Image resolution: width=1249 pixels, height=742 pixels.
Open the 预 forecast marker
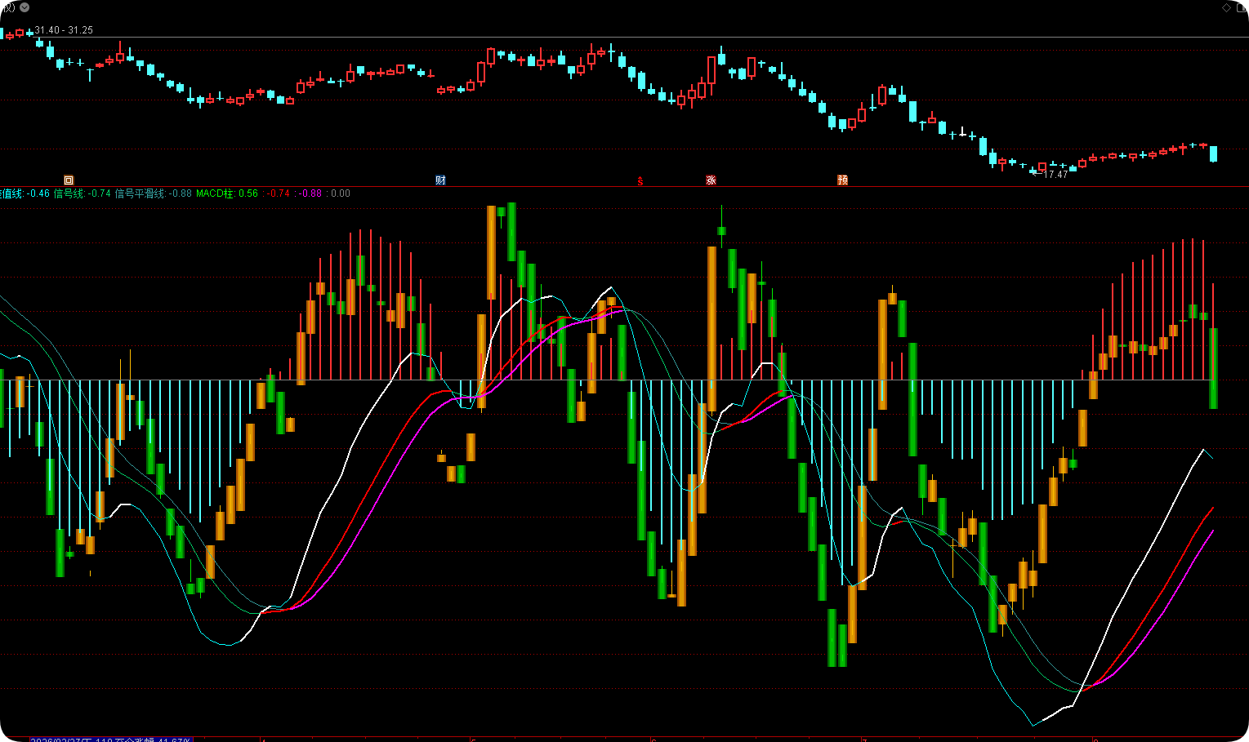tap(842, 180)
